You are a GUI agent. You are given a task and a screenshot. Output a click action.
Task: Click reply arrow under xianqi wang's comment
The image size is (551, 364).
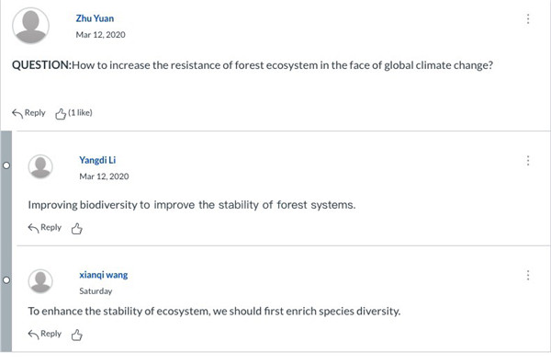click(x=33, y=334)
